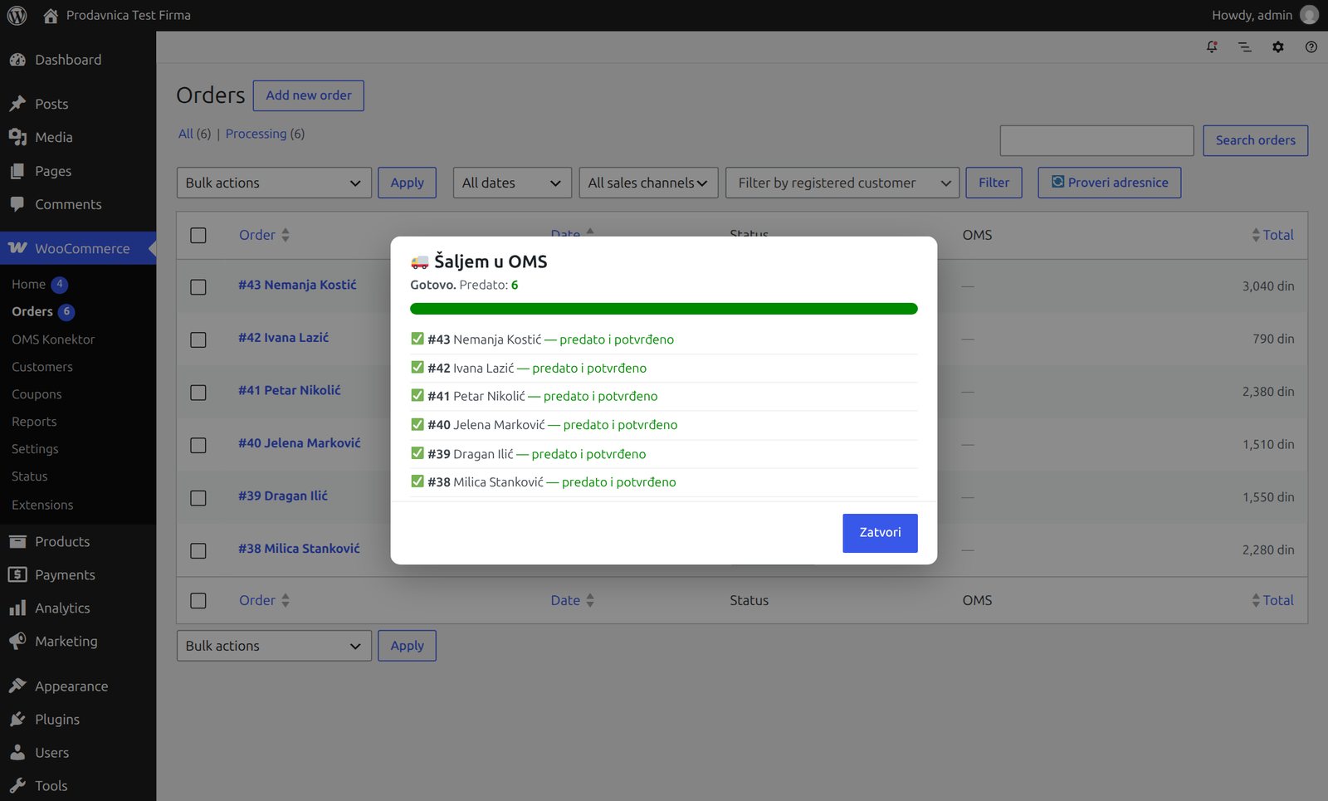1328x801 pixels.
Task: Click the settings gear icon
Action: point(1278,47)
